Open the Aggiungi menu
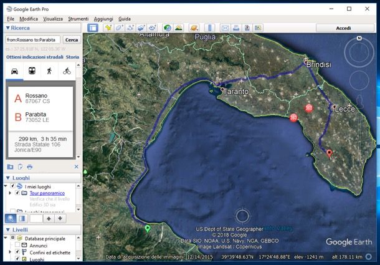380x265 pixels. click(103, 19)
